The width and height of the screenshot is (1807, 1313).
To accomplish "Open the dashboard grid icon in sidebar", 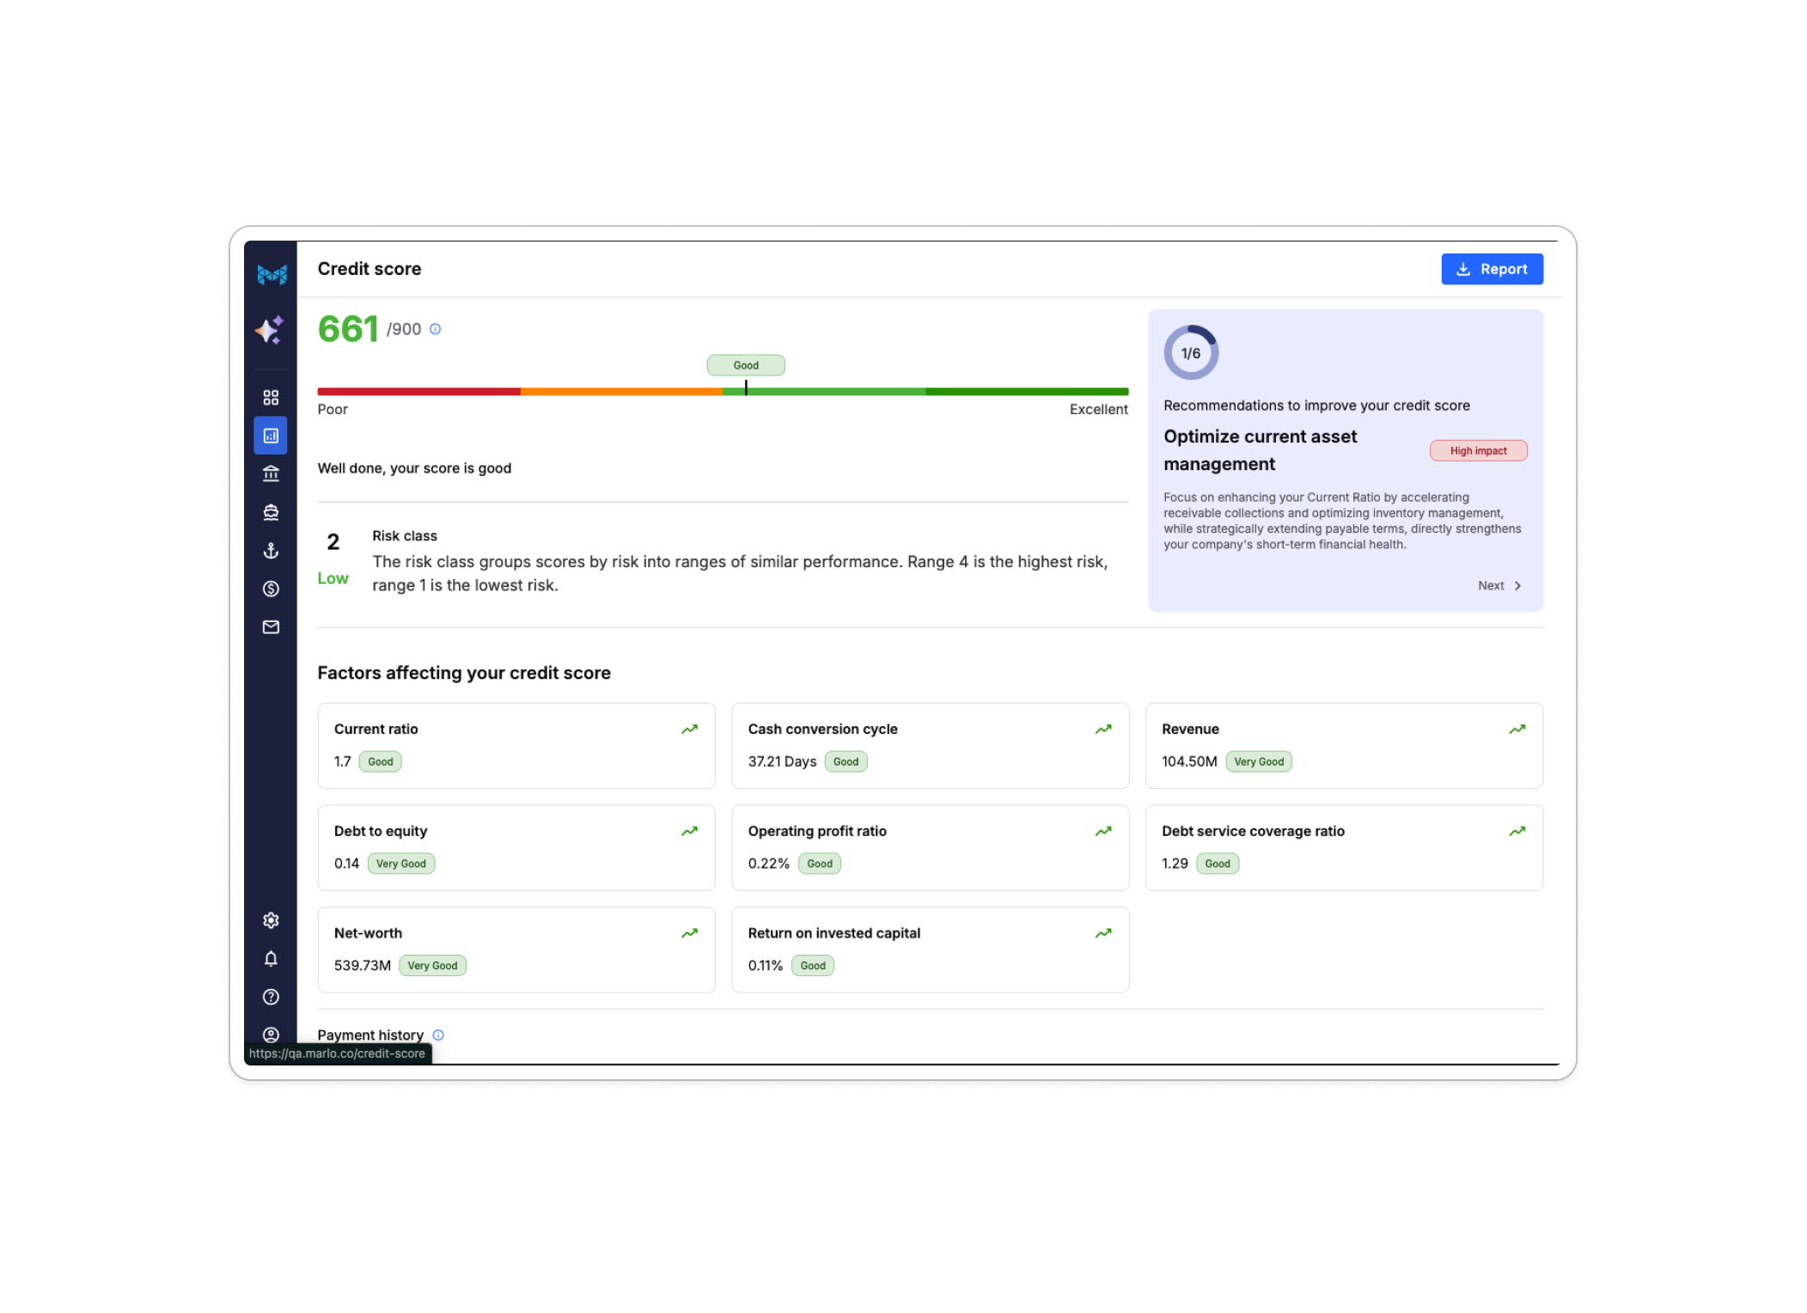I will tap(271, 397).
